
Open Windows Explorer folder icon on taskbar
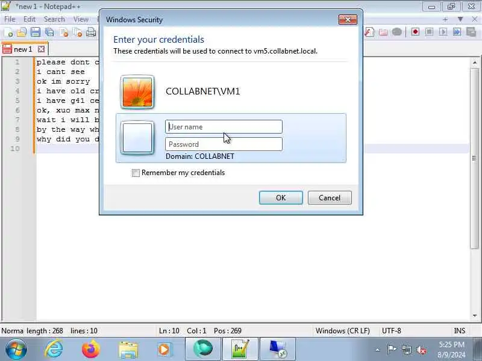(x=128, y=350)
